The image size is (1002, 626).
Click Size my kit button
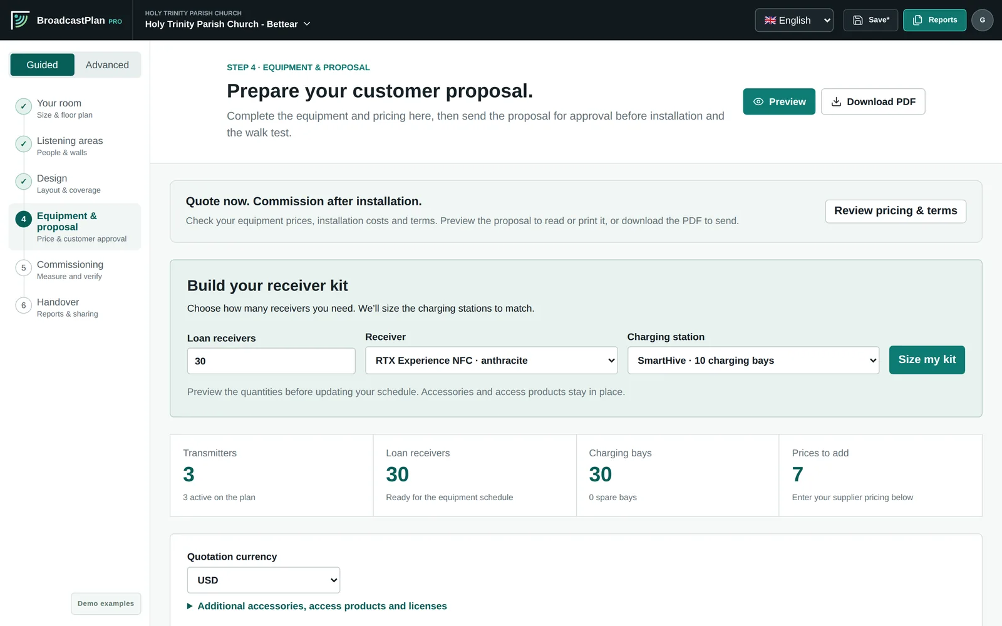click(x=927, y=360)
